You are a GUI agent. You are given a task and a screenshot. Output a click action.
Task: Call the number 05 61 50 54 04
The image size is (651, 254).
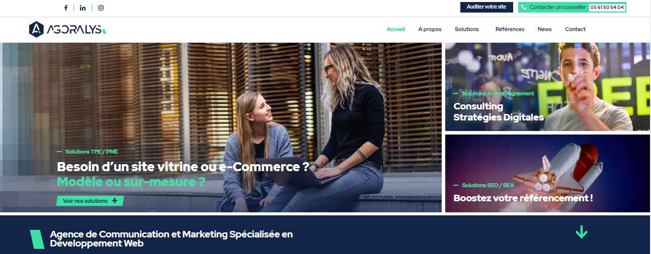tap(607, 8)
